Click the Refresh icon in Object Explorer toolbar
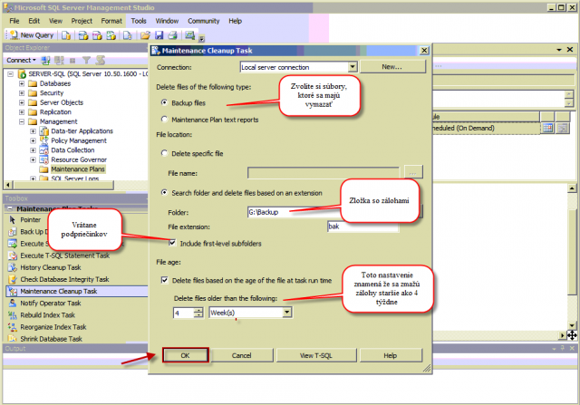The width and height of the screenshot is (580, 405). [x=101, y=60]
